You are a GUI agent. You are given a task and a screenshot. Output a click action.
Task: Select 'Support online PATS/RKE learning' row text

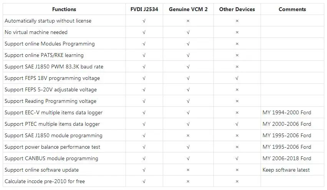44,55
